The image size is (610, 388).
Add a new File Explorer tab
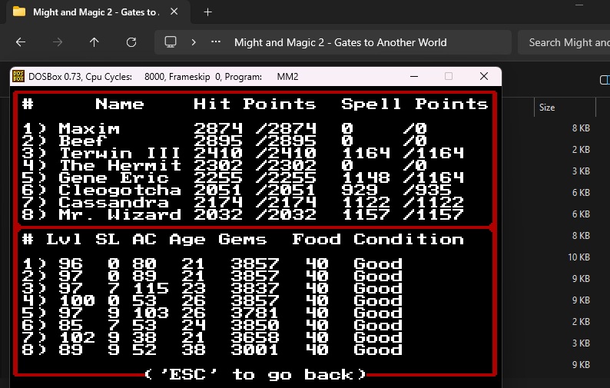click(207, 12)
